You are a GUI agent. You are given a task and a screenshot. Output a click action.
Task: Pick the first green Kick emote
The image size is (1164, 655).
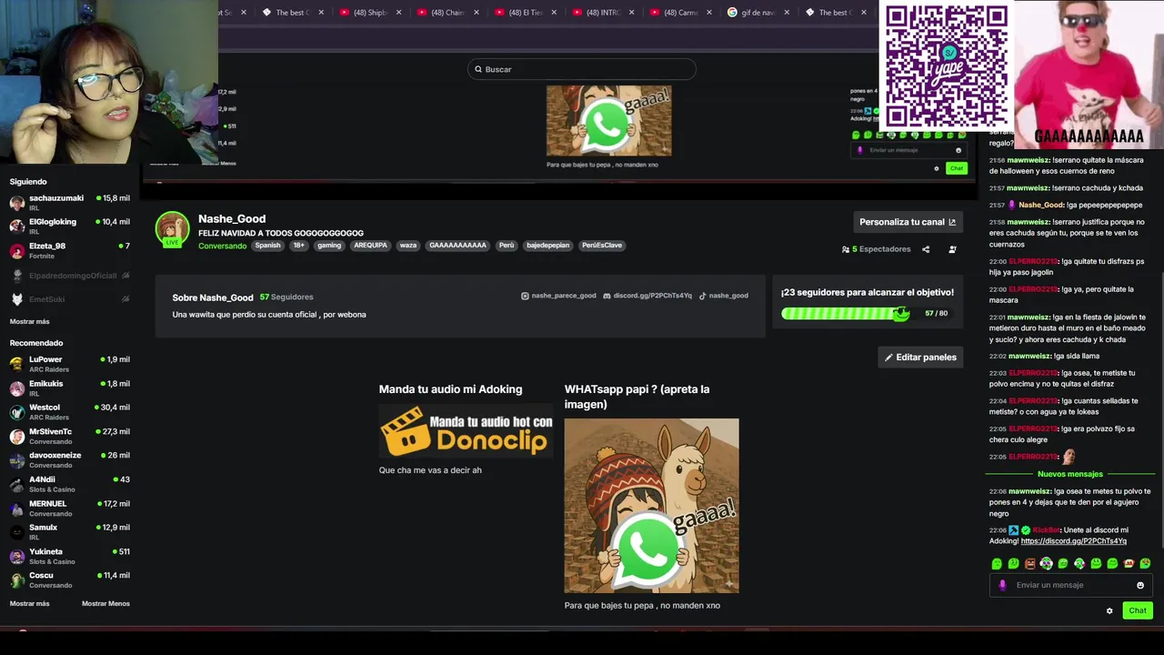click(x=997, y=564)
